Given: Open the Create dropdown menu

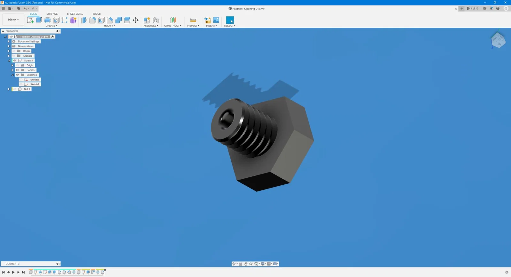Looking at the screenshot, I should pyautogui.click(x=51, y=26).
